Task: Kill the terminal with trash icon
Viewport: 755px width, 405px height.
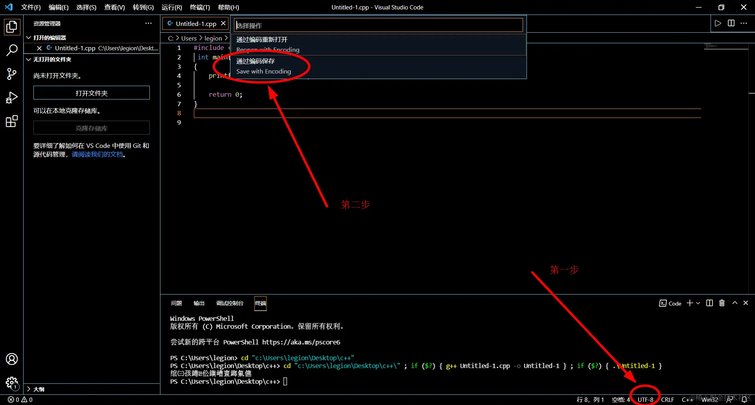Action: [x=722, y=303]
